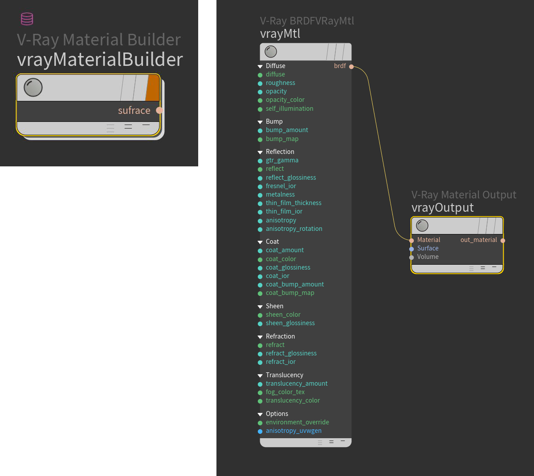Click the vrayMaterialBuilder node preview sphere icon
Screen dimensions: 534x476
(x=33, y=88)
